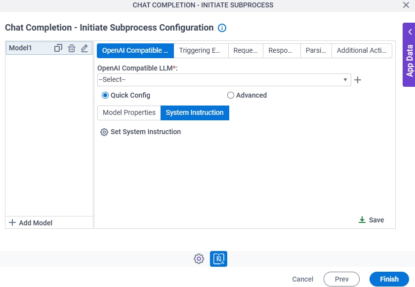
Task: Open the OpenAI Compatible LLM dropdown
Action: pos(224,80)
